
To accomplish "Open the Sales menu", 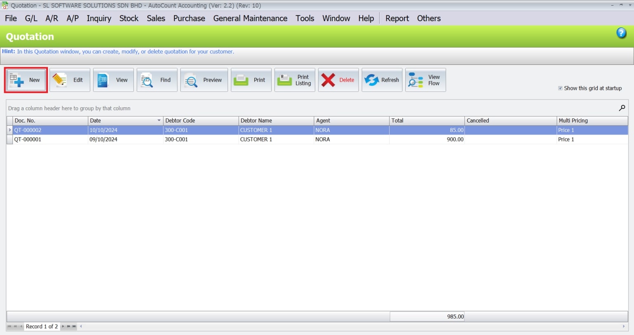I will 156,18.
